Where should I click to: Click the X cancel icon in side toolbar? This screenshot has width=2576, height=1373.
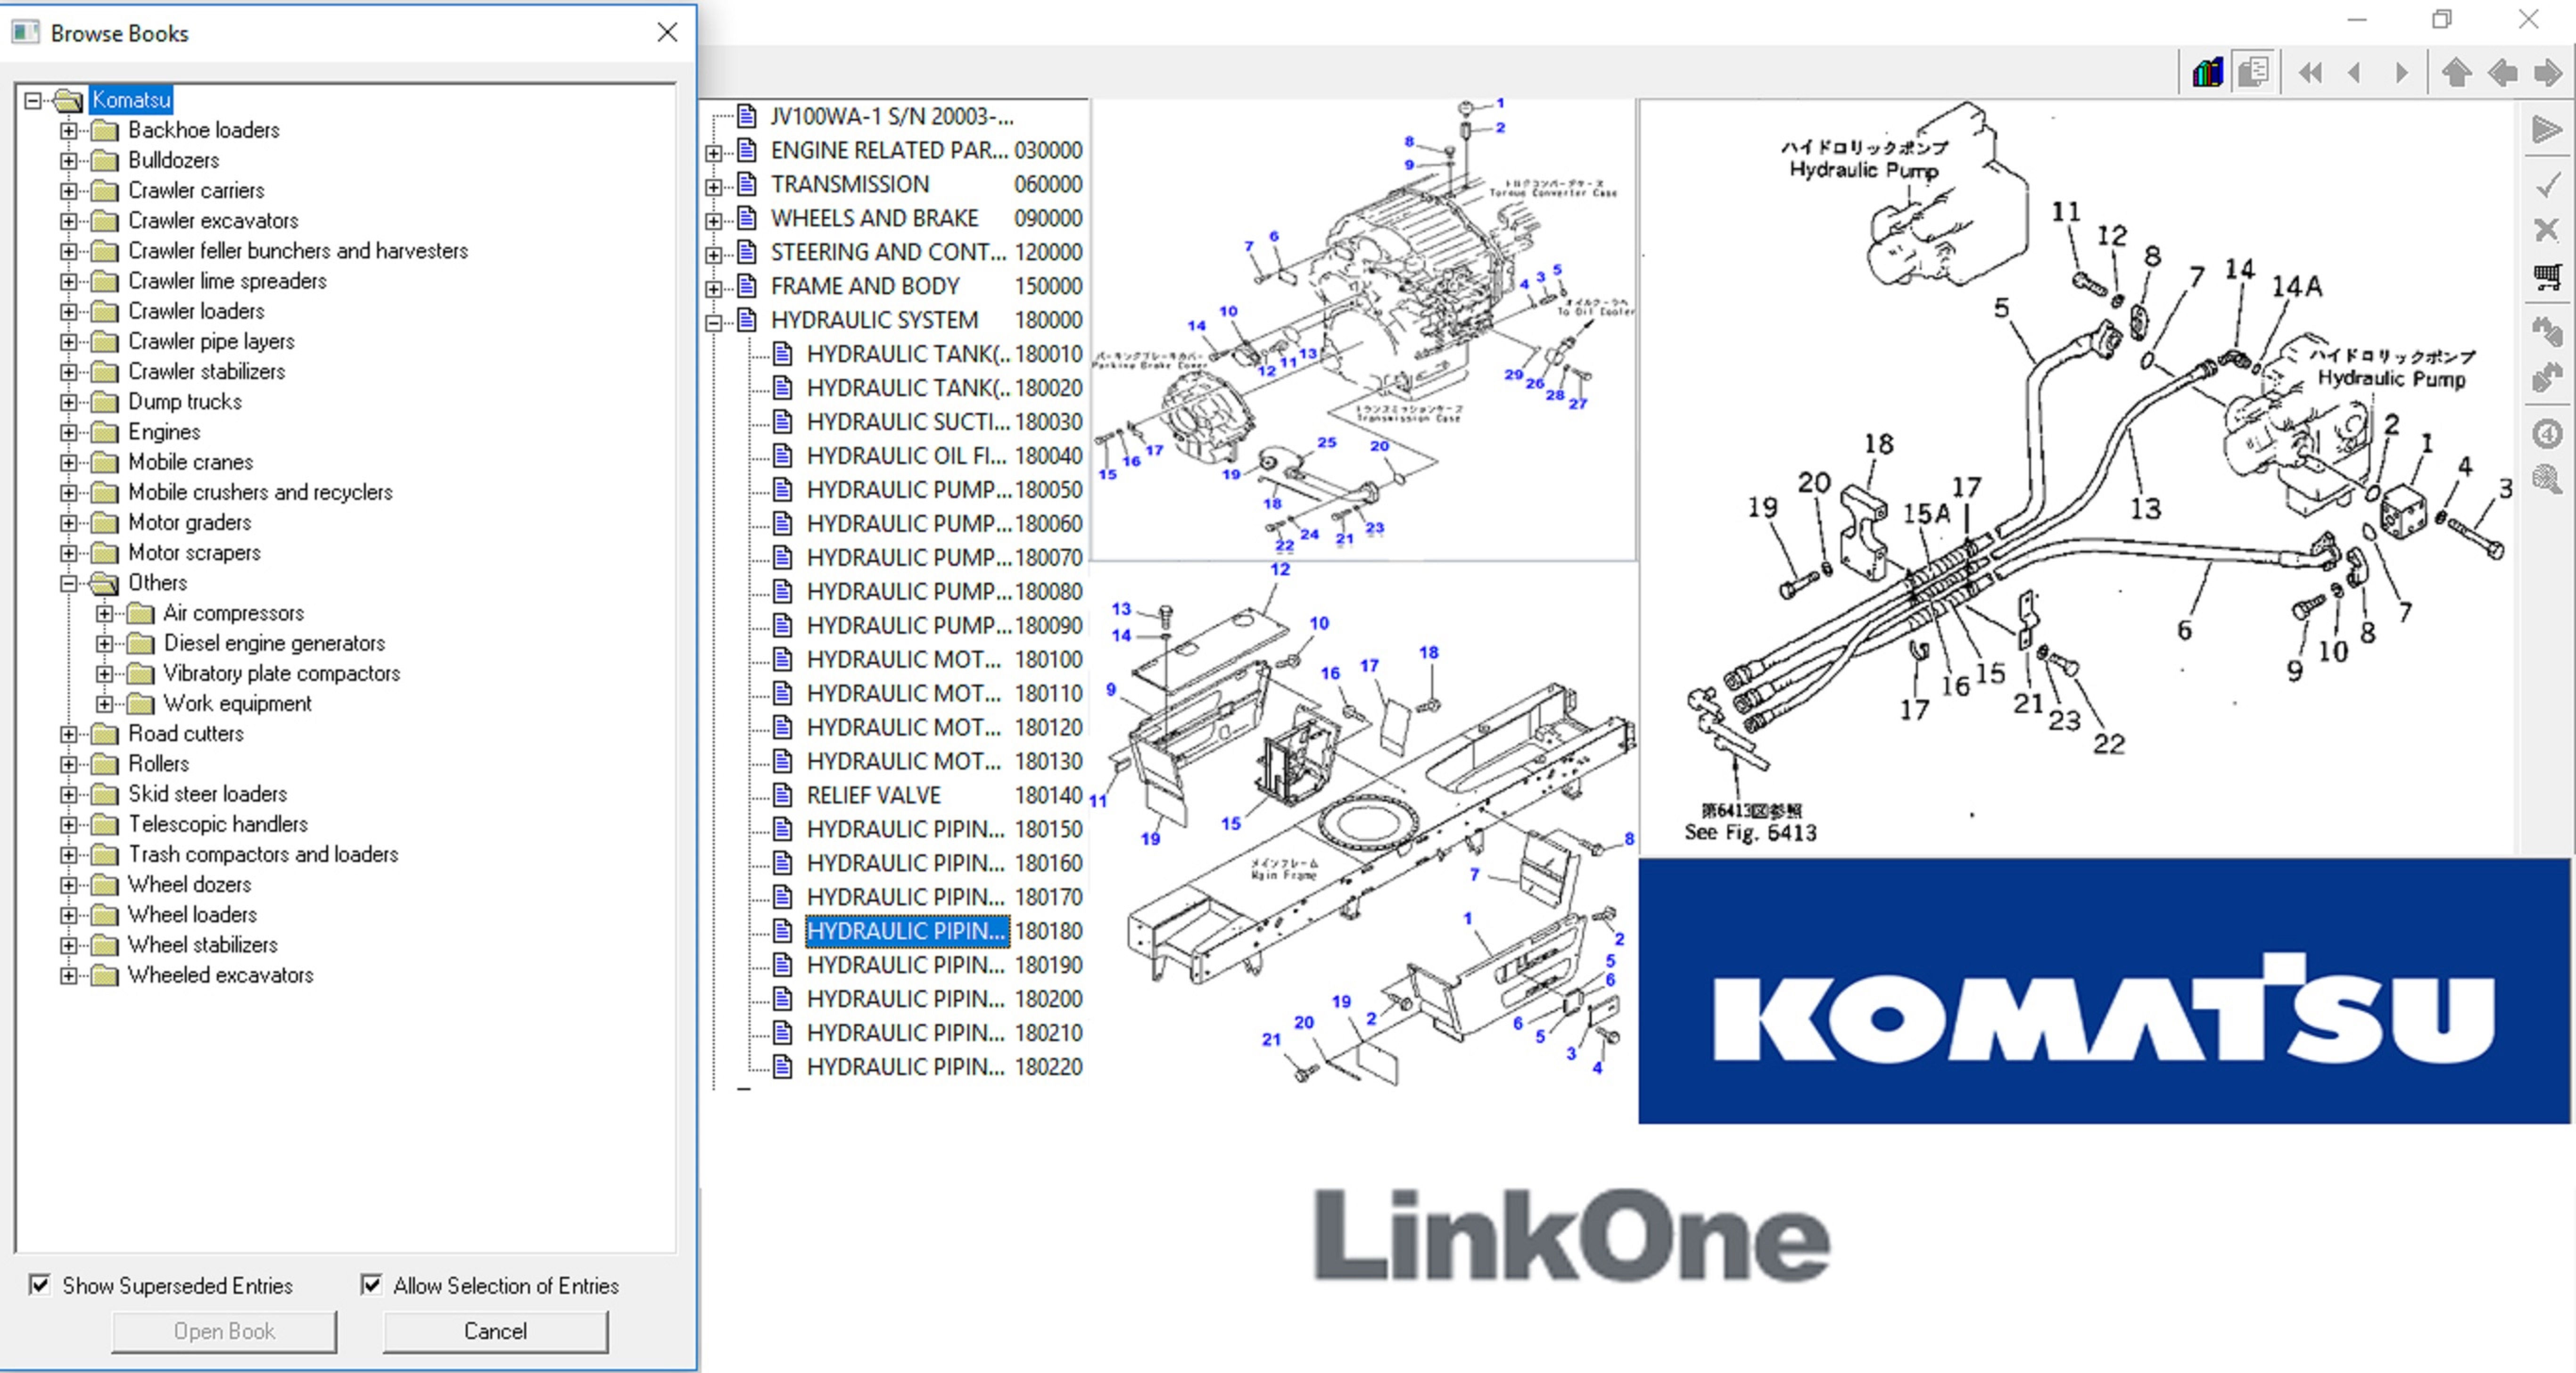(x=2547, y=230)
